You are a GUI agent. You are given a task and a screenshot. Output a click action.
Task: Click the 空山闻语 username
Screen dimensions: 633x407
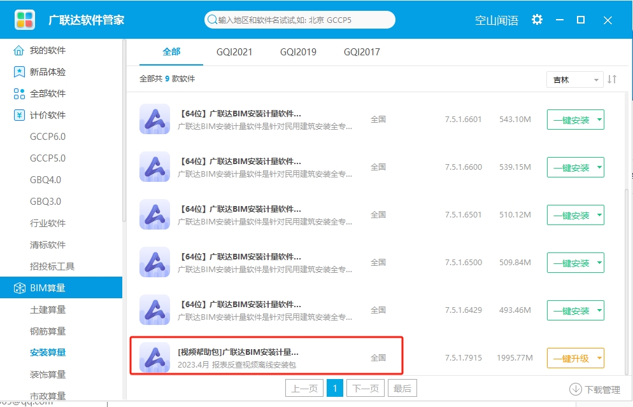click(497, 20)
